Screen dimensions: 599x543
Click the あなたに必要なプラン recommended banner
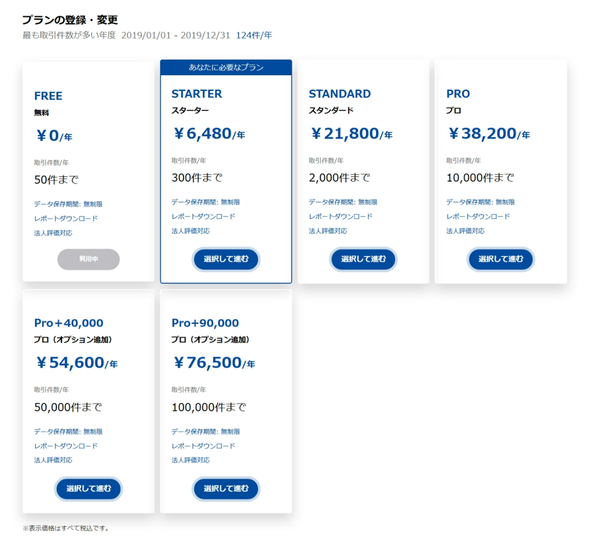[x=226, y=67]
